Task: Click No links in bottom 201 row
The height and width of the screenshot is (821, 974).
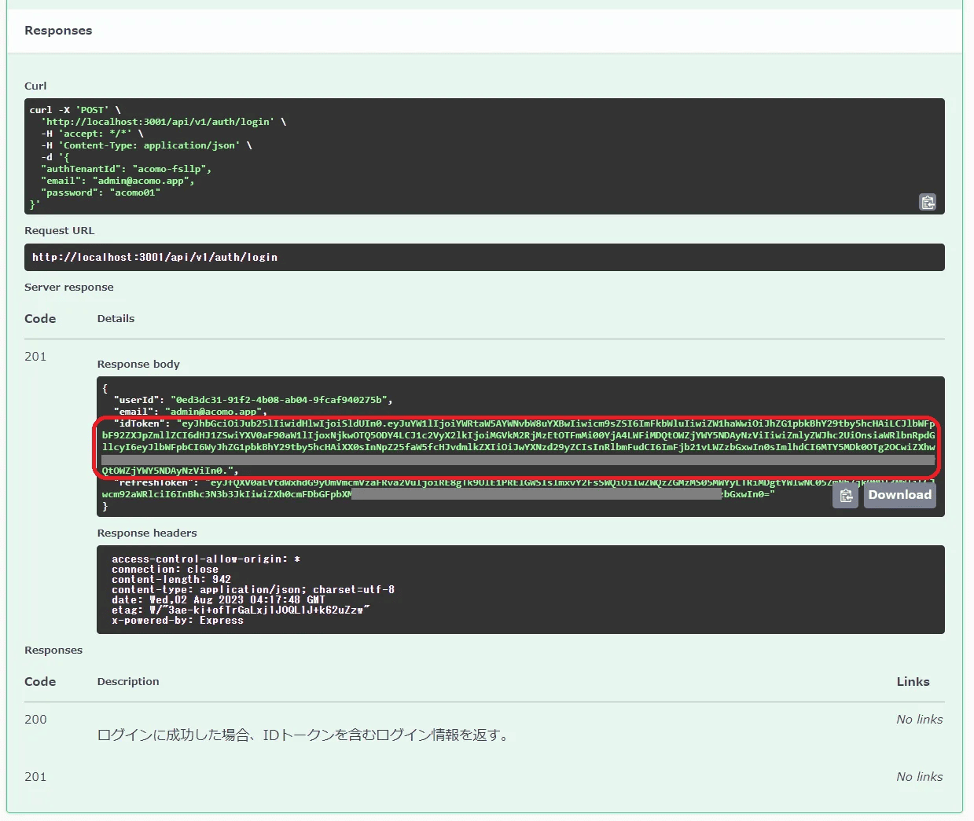Action: 919,777
